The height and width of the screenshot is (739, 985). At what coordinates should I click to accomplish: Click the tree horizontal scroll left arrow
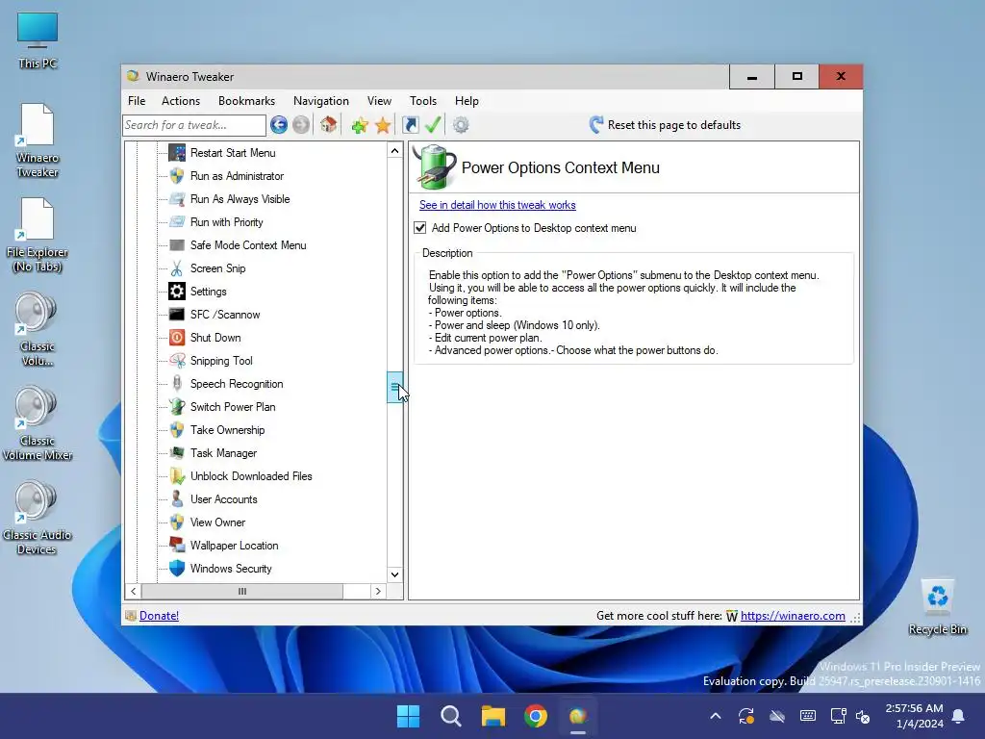(x=133, y=592)
